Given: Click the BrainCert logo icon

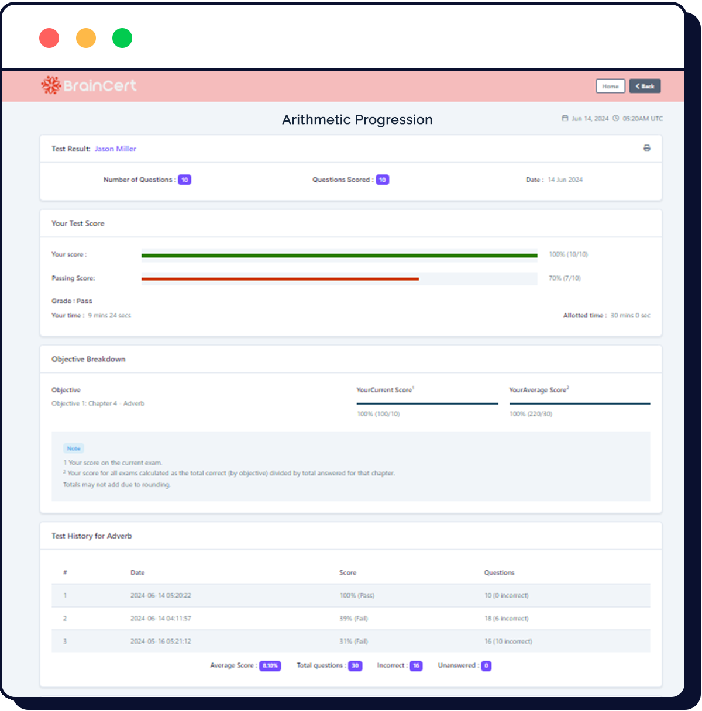Looking at the screenshot, I should coord(51,86).
